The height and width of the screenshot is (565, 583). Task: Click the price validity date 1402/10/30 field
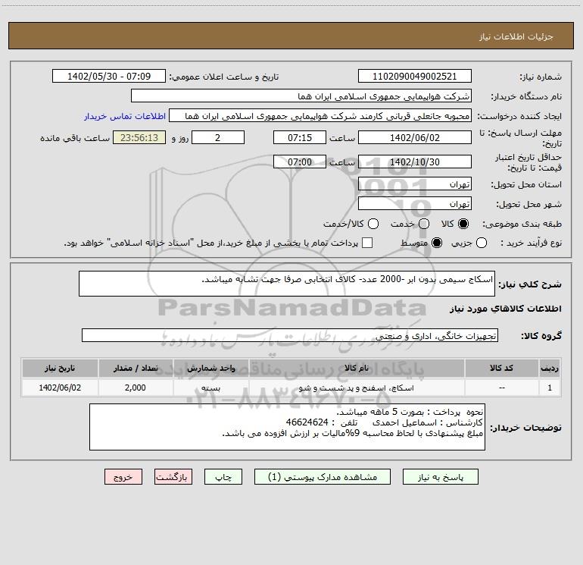tap(415, 162)
